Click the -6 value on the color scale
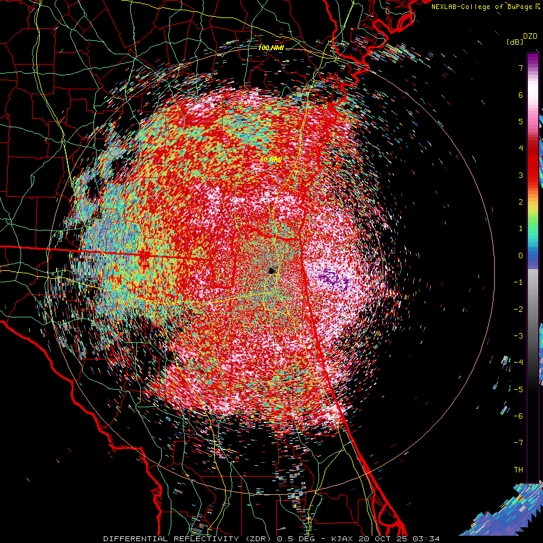The height and width of the screenshot is (543, 543). tap(518, 416)
